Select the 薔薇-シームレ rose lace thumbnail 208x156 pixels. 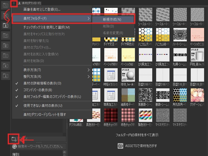163,95
